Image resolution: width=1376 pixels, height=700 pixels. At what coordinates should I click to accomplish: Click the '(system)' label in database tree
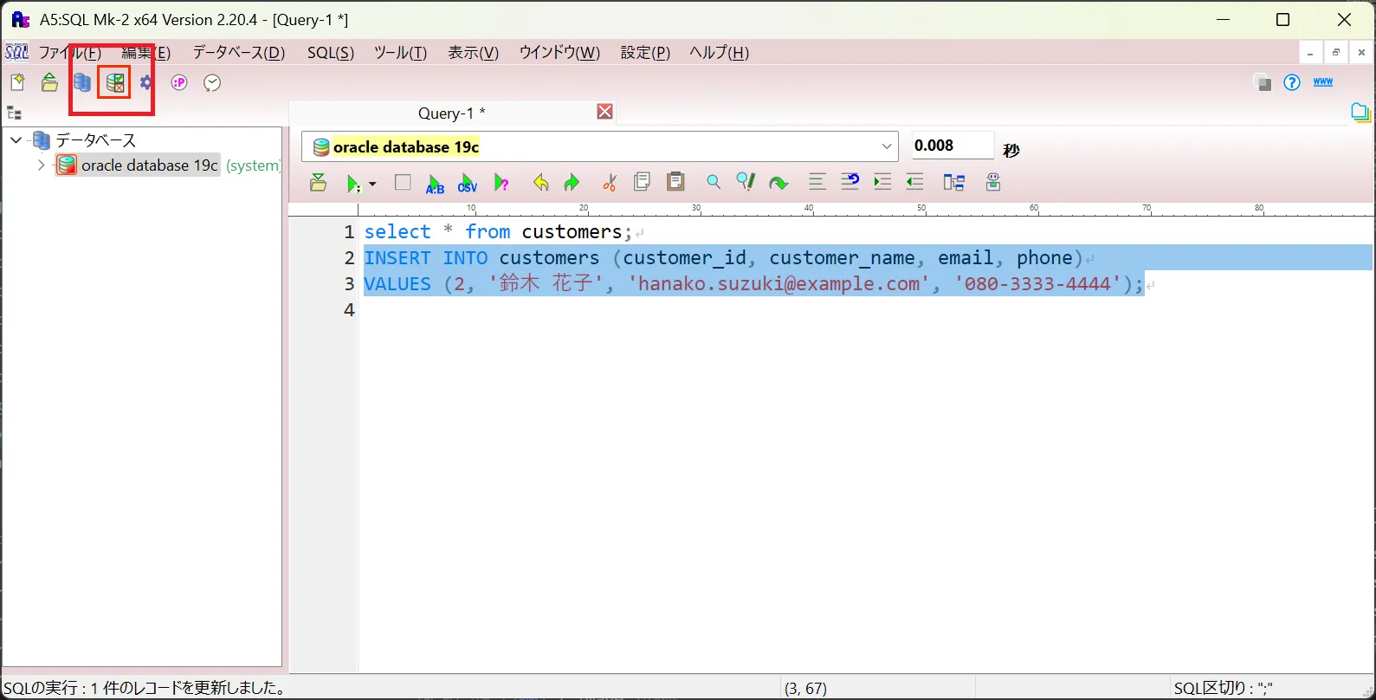[x=254, y=165]
